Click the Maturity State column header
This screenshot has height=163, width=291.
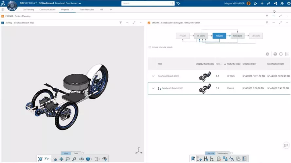[234, 64]
